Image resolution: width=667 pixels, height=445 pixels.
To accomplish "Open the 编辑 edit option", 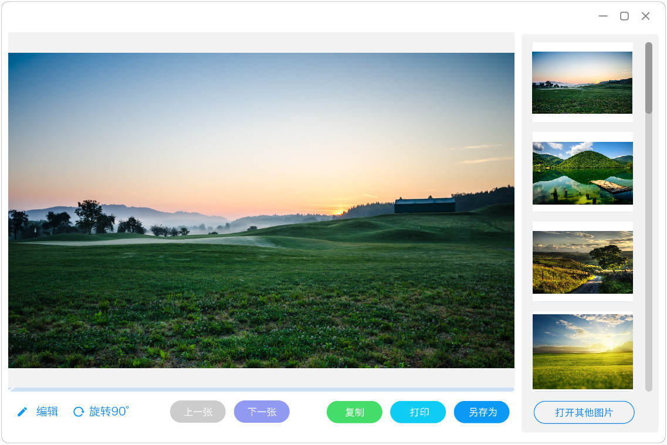I will pos(47,412).
